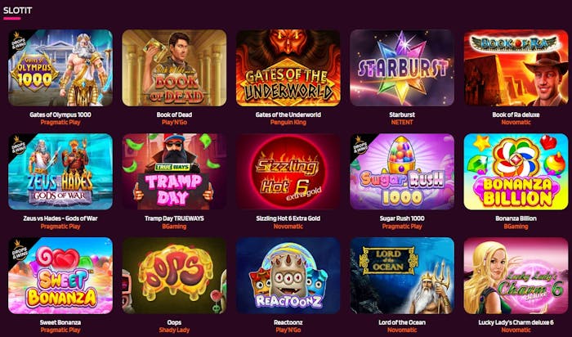Select the Reactoonz game tile
Image resolution: width=572 pixels, height=337 pixels.
pyautogui.click(x=288, y=276)
